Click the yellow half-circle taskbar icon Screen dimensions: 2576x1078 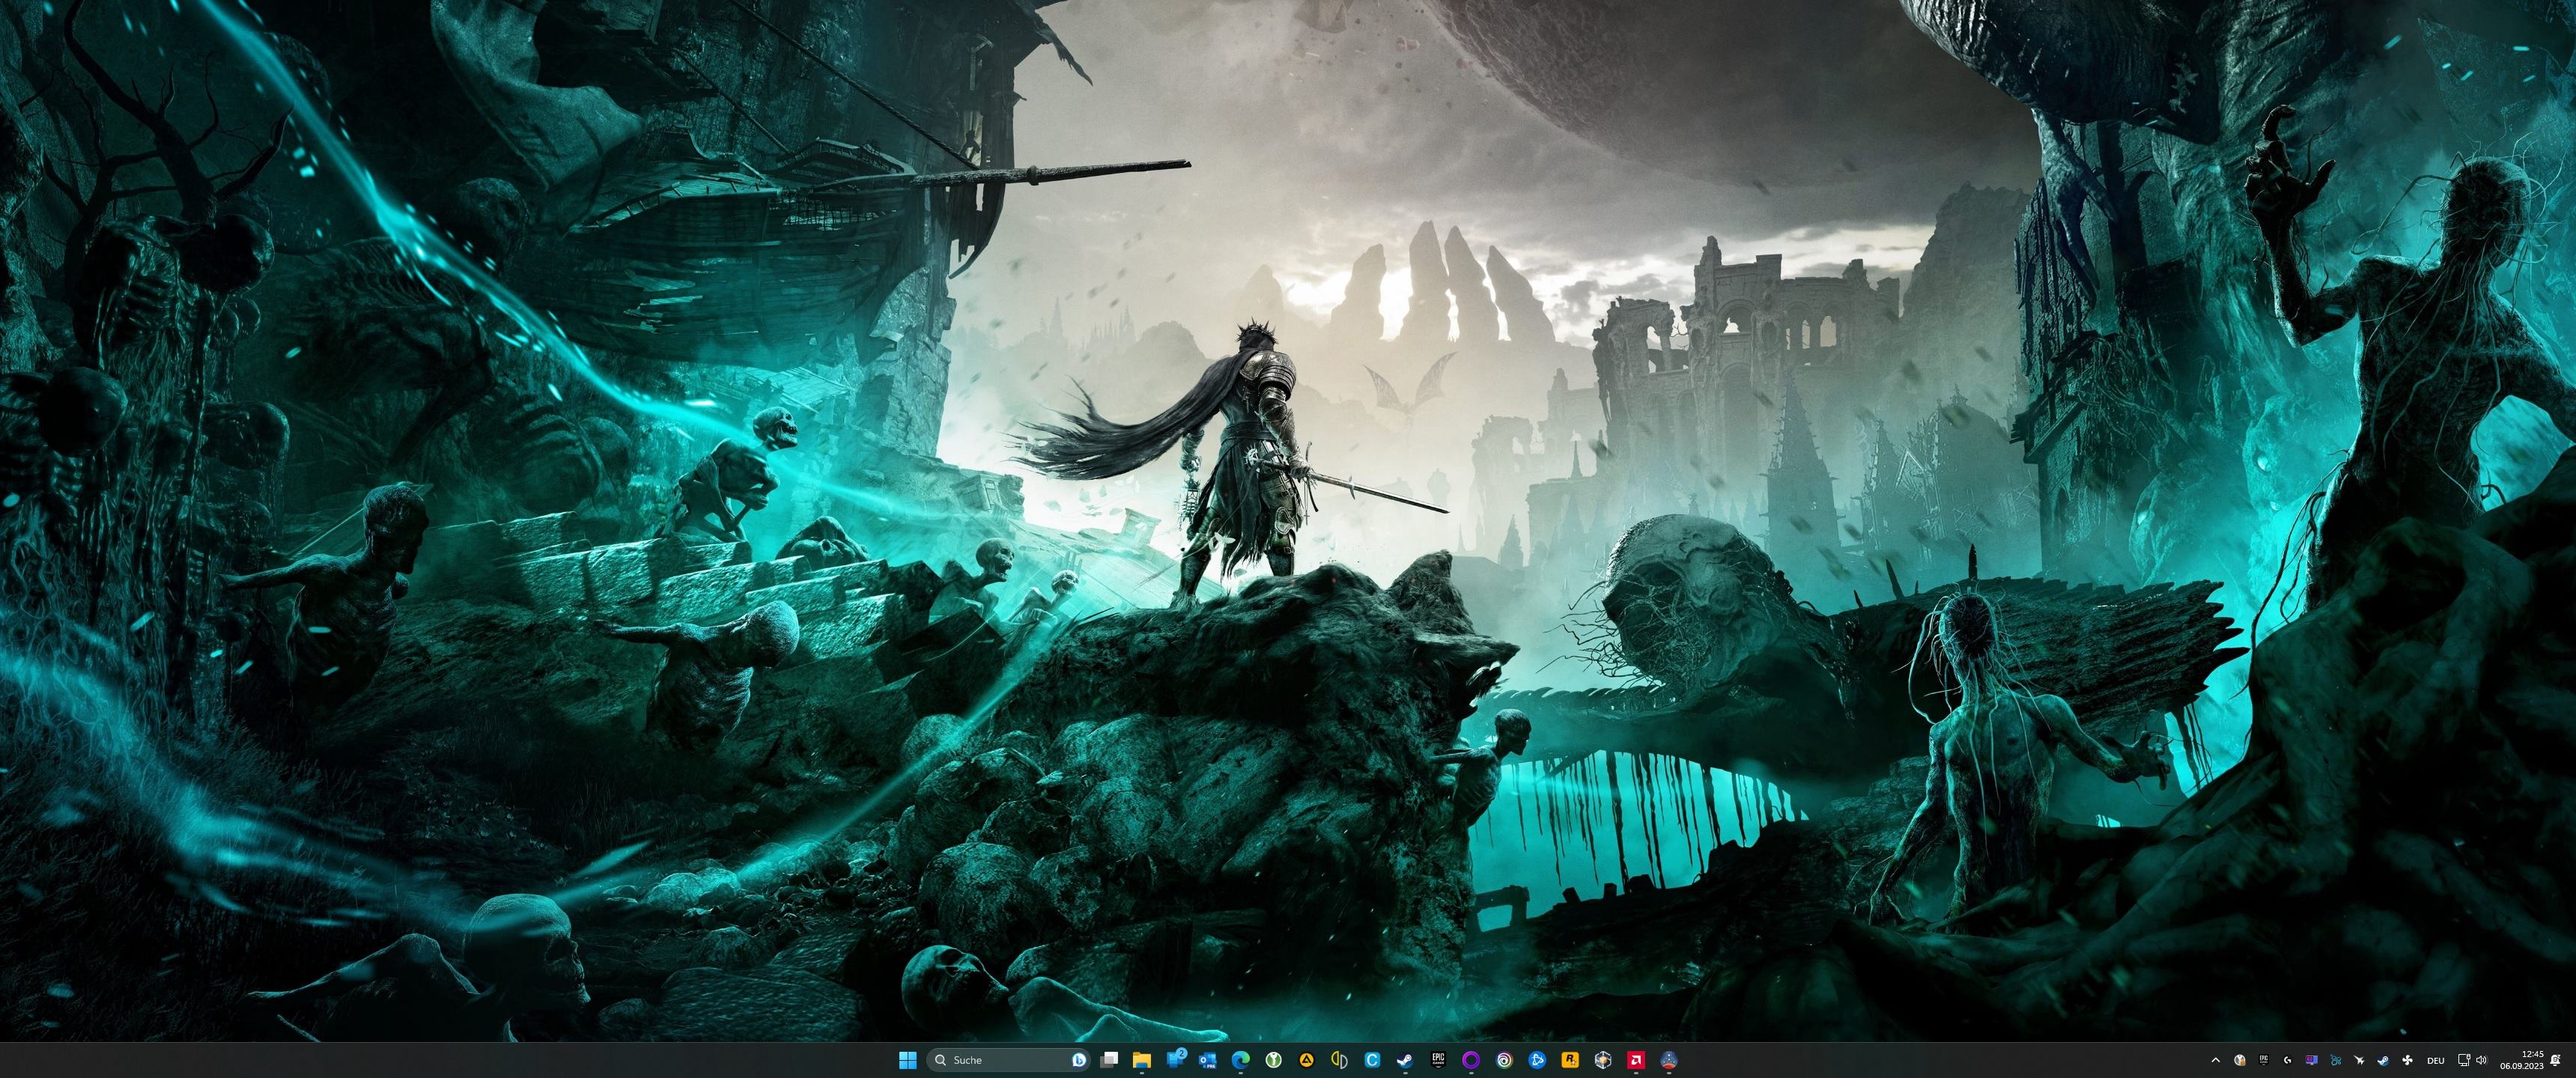(1339, 1060)
